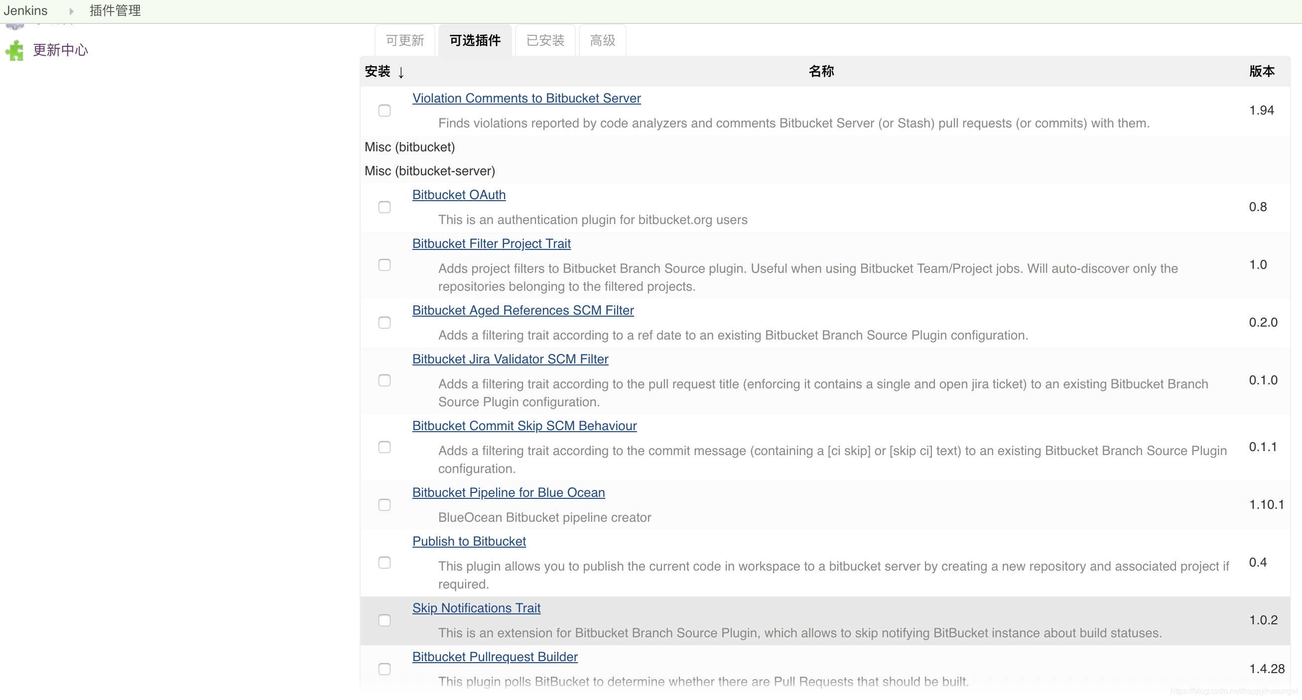Image resolution: width=1302 pixels, height=700 pixels.
Task: Open the 已安装 tab
Action: [545, 40]
